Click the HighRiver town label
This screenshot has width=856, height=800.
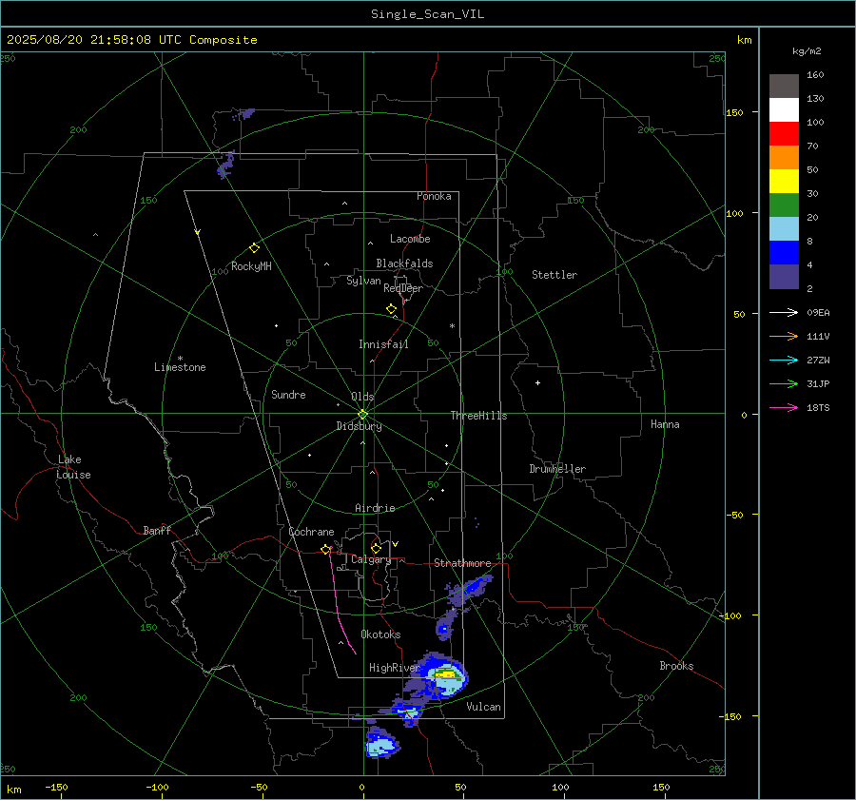[x=395, y=668]
